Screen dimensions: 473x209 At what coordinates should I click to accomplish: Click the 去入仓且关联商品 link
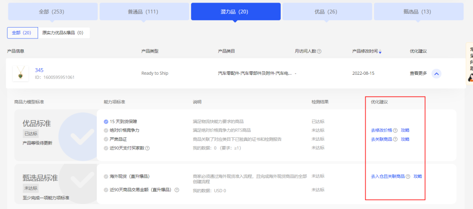(x=388, y=177)
